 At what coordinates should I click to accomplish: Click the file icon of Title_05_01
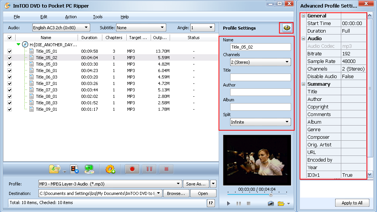click(x=31, y=51)
